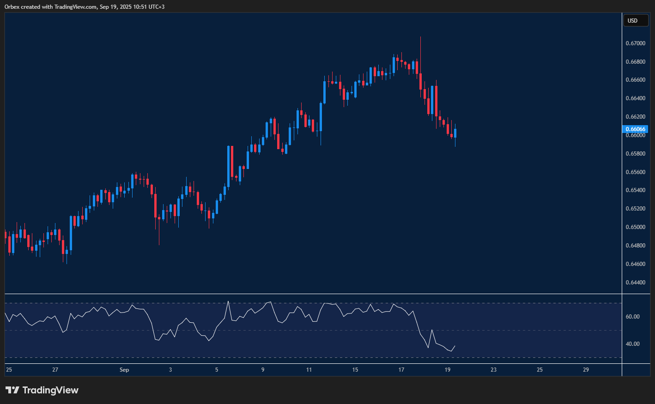This screenshot has height=404, width=655.
Task: Click the large blue candle near Sep 5
Action: click(228, 162)
